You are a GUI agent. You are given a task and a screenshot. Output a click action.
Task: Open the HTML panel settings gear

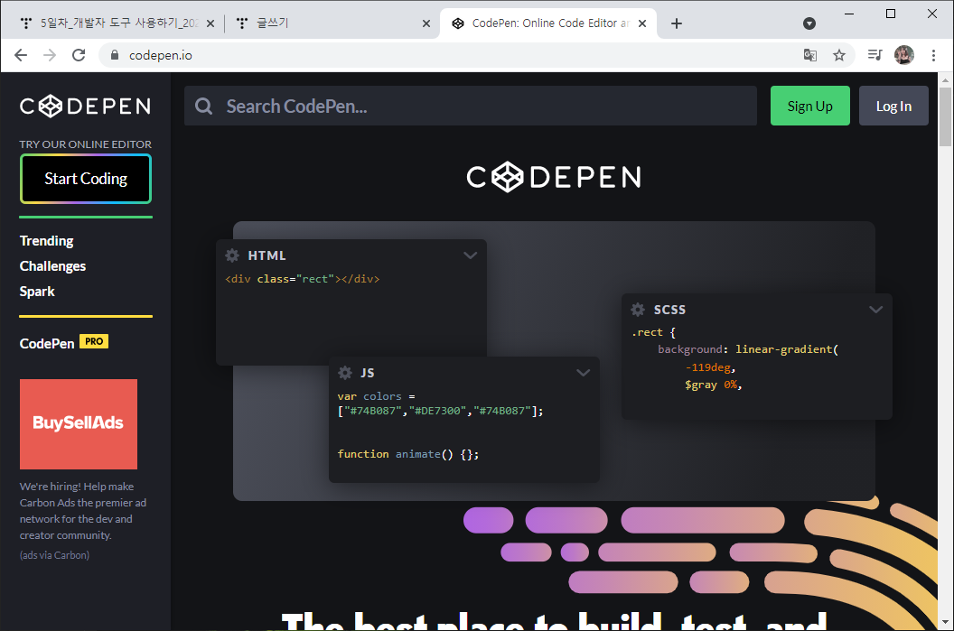click(x=232, y=255)
